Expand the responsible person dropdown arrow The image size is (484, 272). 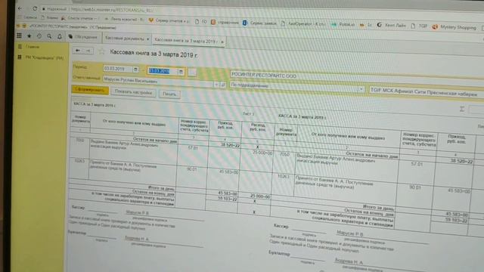[217, 84]
